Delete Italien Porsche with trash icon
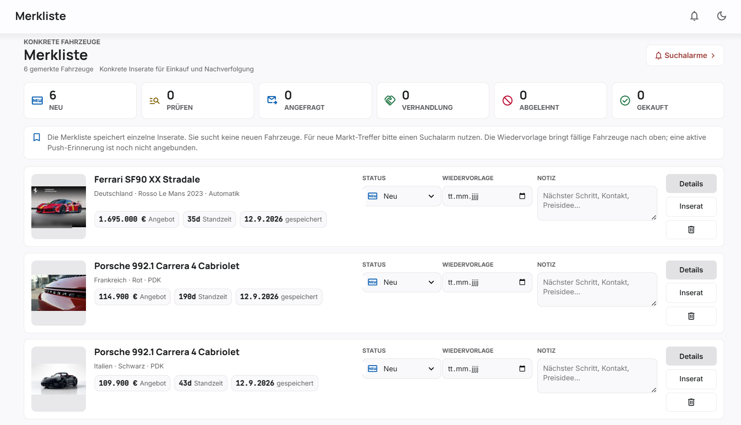Screen dimensions: 741x425 click(x=691, y=402)
